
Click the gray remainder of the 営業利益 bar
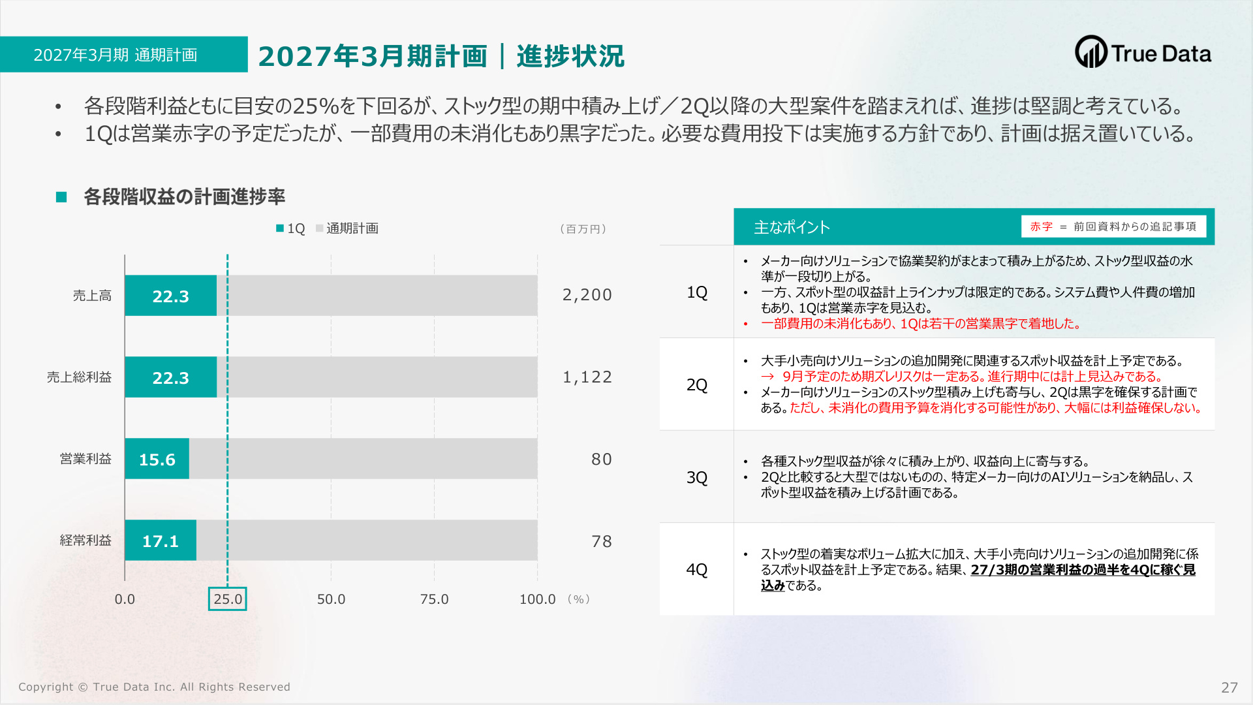point(363,459)
